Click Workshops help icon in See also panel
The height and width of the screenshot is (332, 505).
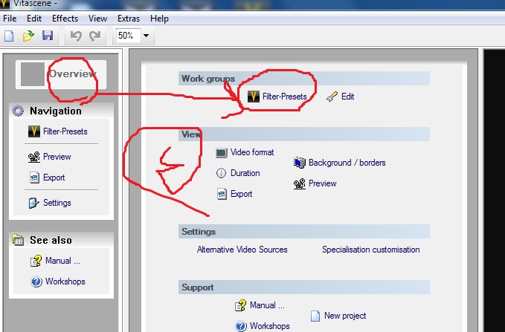36,281
